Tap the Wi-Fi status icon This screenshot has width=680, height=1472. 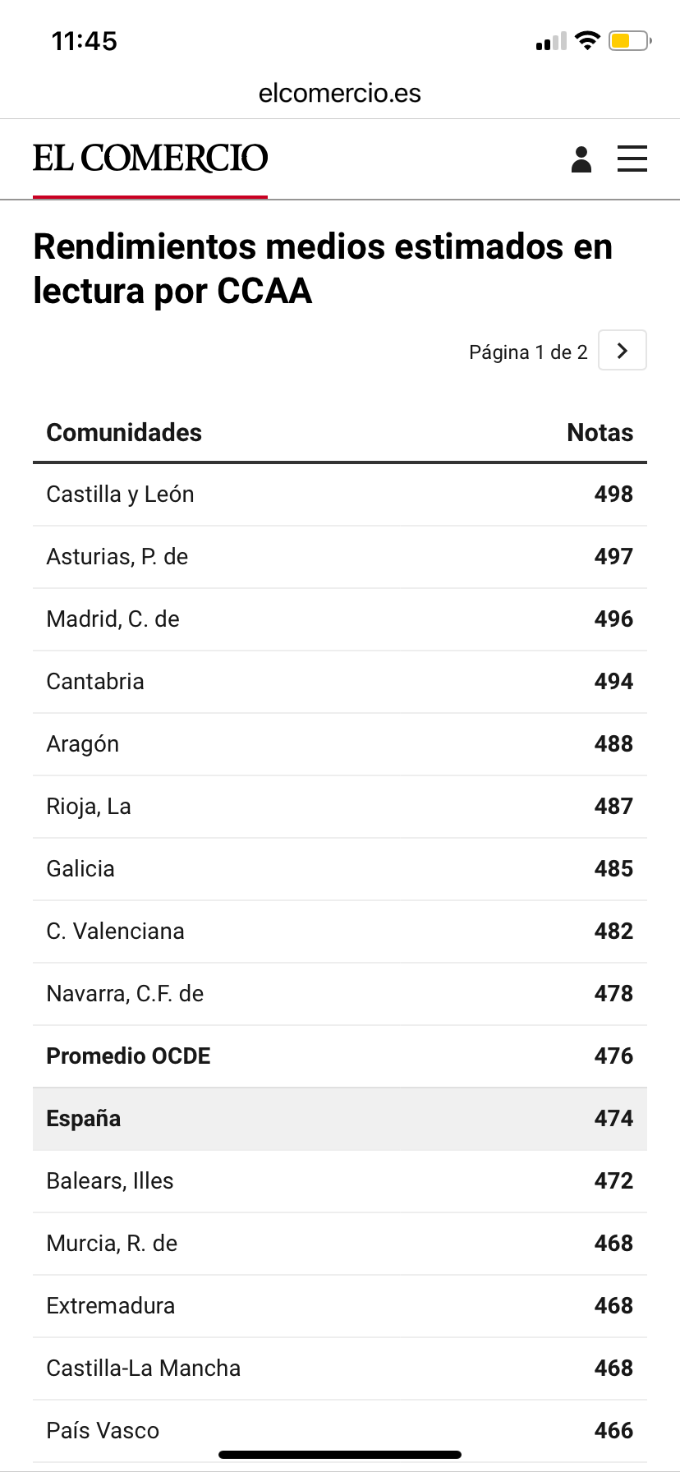pyautogui.click(x=587, y=40)
